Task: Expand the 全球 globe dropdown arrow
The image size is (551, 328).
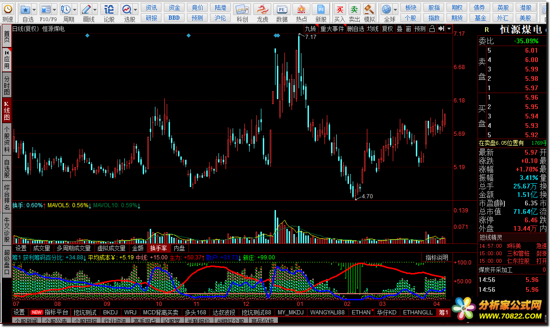Action: point(395,10)
